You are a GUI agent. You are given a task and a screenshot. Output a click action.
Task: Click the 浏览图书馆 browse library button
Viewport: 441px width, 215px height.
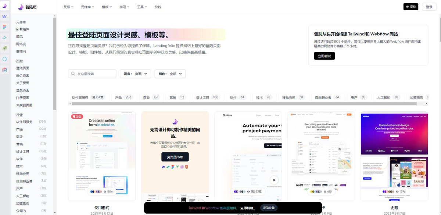tap(175, 157)
